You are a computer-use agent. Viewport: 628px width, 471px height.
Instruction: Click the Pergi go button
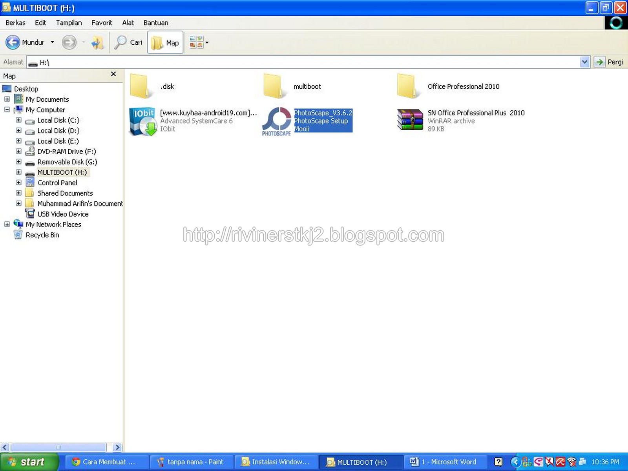pyautogui.click(x=609, y=62)
